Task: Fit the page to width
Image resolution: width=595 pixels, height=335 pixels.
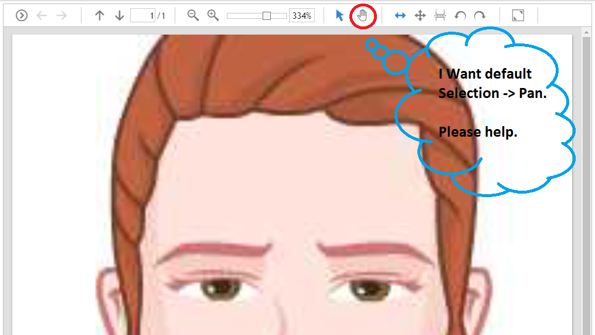Action: pyautogui.click(x=400, y=16)
